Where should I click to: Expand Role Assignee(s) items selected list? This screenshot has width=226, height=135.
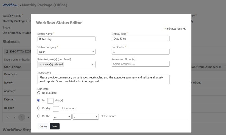[51, 65]
